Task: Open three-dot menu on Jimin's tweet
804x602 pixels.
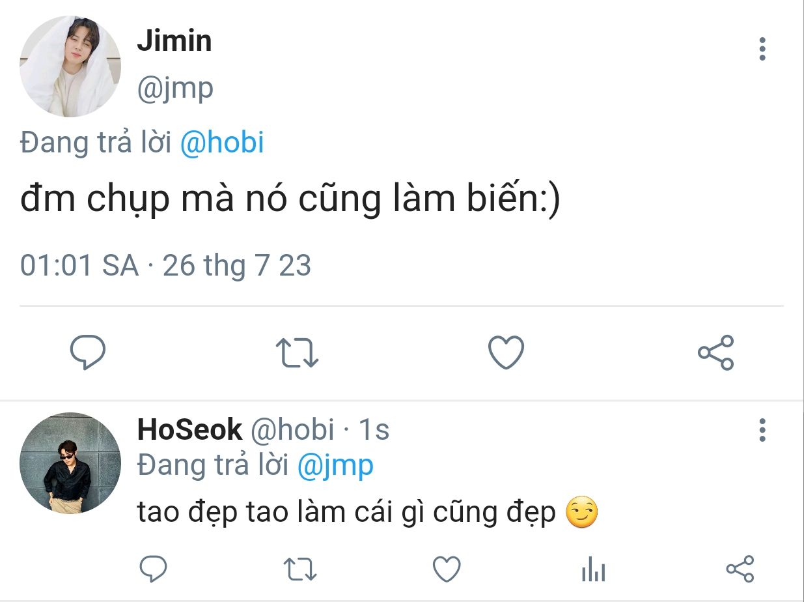Action: point(762,49)
